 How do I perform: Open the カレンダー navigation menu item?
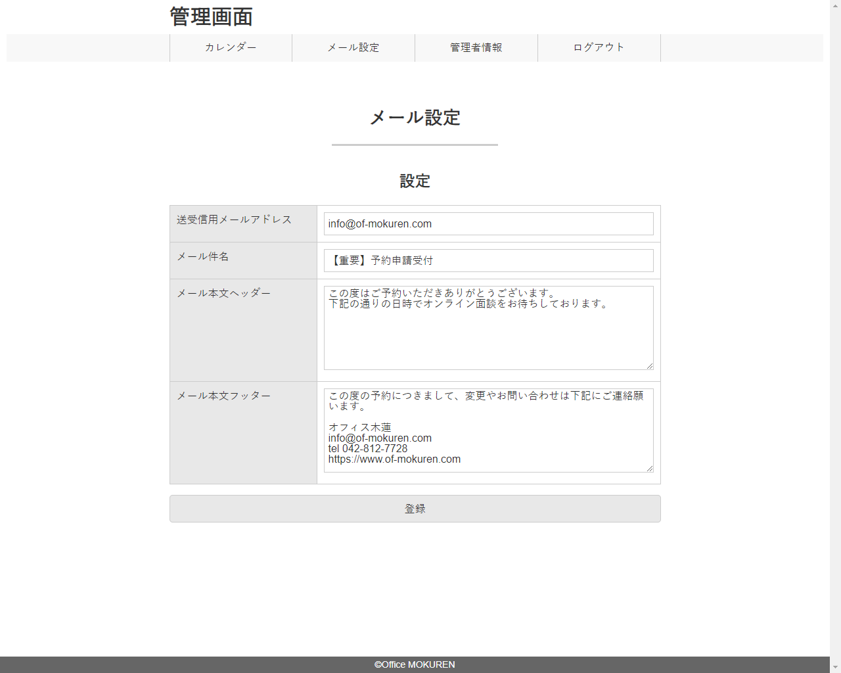click(231, 48)
